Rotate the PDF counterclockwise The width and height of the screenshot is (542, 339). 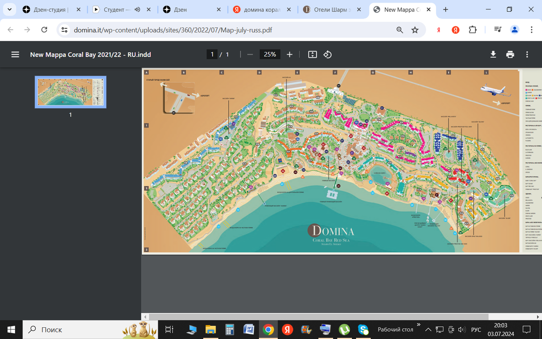tap(328, 54)
